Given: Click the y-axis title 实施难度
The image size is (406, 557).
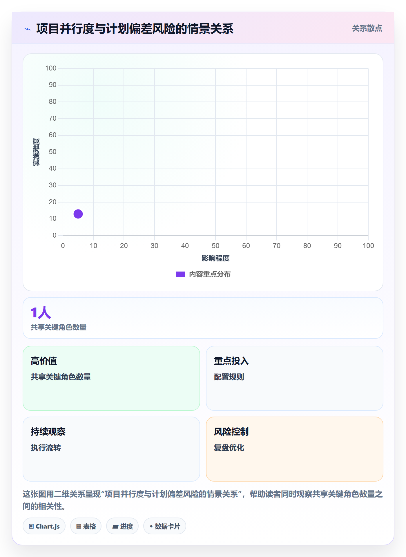Looking at the screenshot, I should 36,152.
